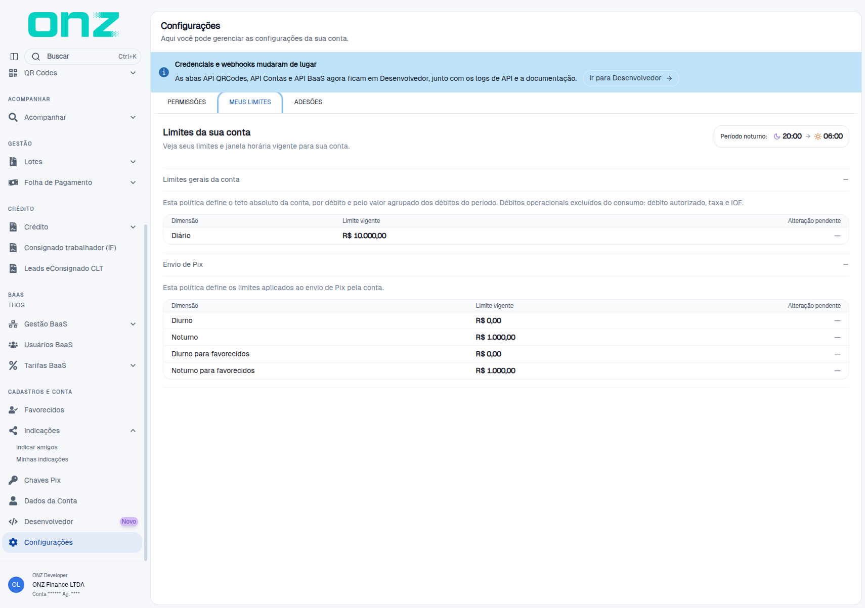Click the Lotes file icon
This screenshot has height=608, width=865.
coord(13,162)
